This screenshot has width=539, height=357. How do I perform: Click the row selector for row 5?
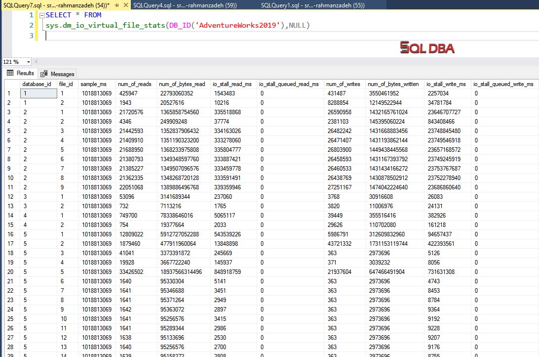[9, 131]
